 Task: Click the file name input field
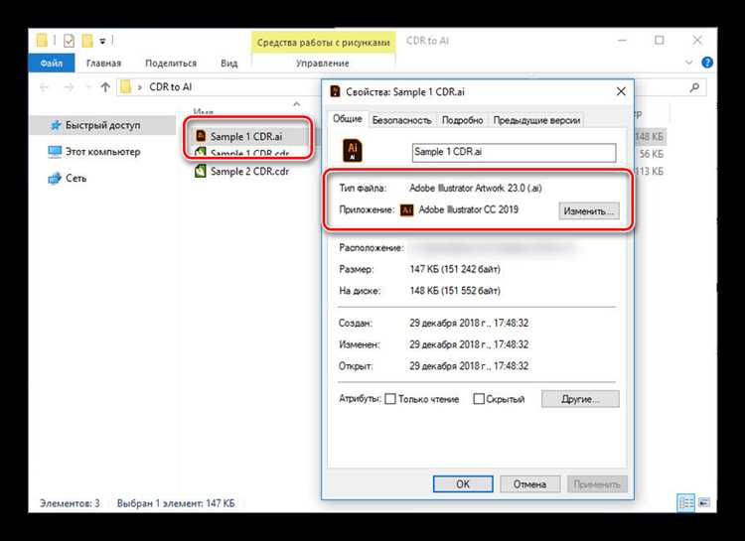click(514, 153)
